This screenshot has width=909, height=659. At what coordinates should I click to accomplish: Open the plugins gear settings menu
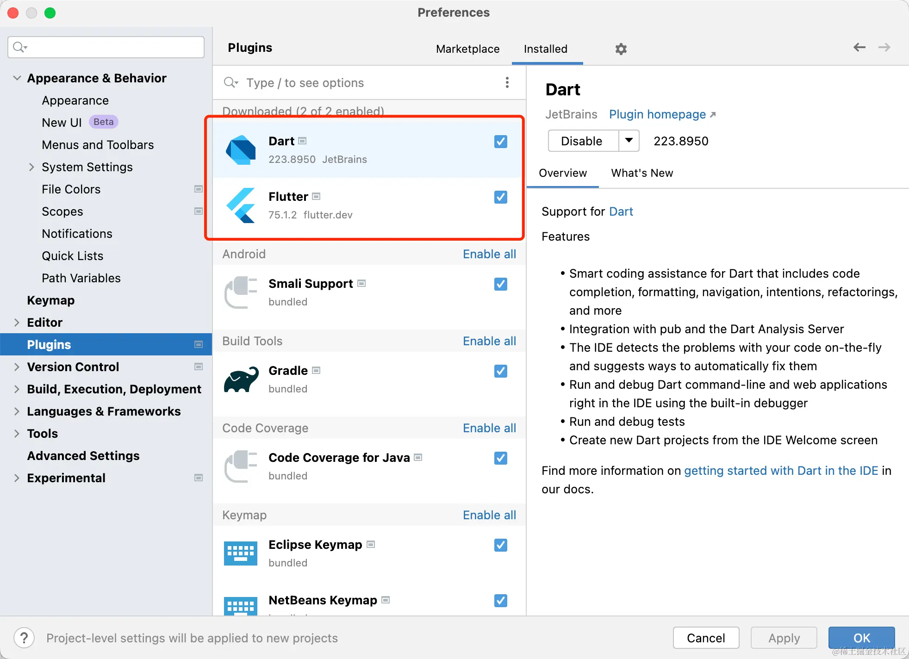click(621, 49)
